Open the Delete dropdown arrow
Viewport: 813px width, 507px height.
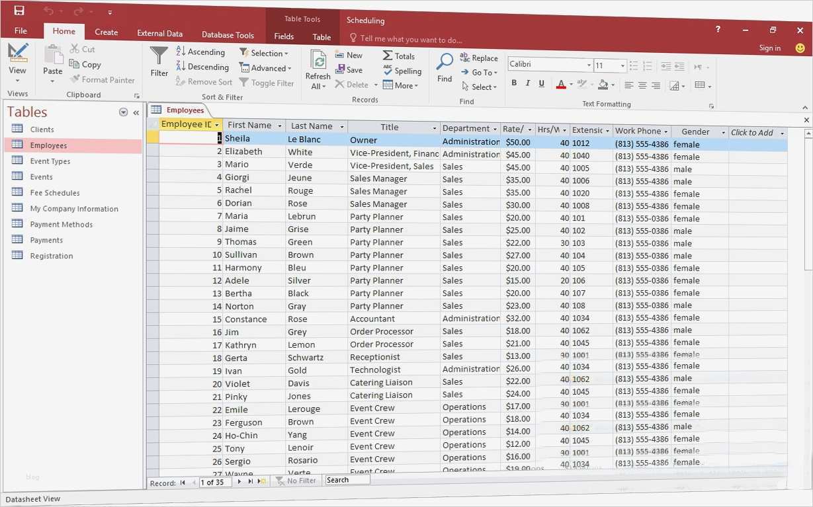point(376,85)
